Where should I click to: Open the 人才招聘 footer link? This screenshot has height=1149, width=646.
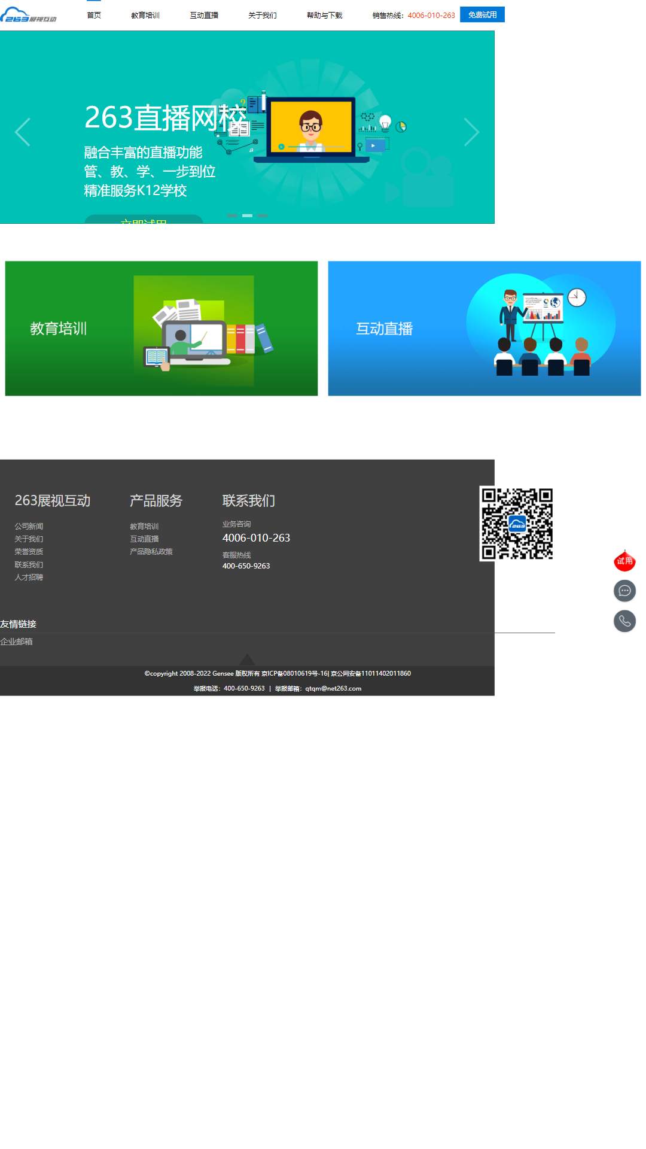[29, 577]
